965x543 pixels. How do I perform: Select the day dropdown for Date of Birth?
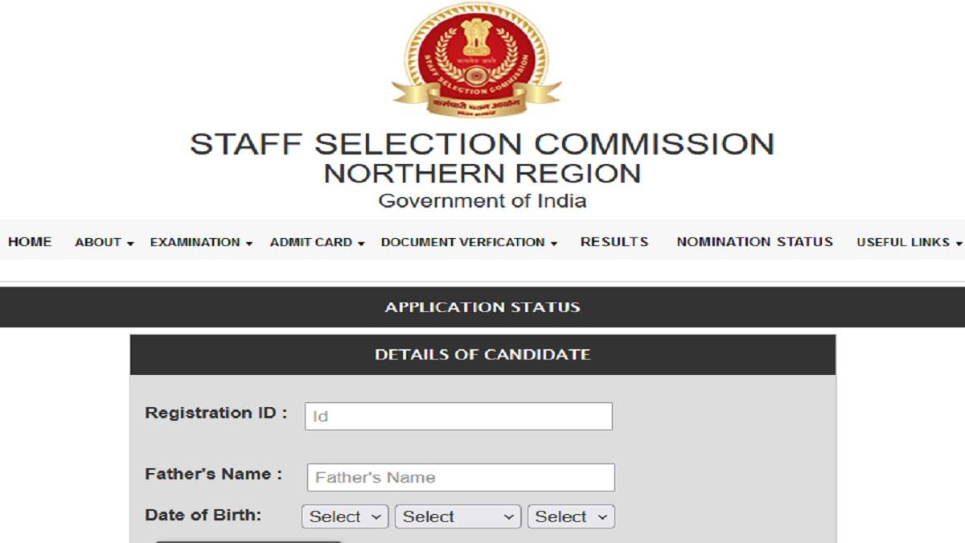345,516
